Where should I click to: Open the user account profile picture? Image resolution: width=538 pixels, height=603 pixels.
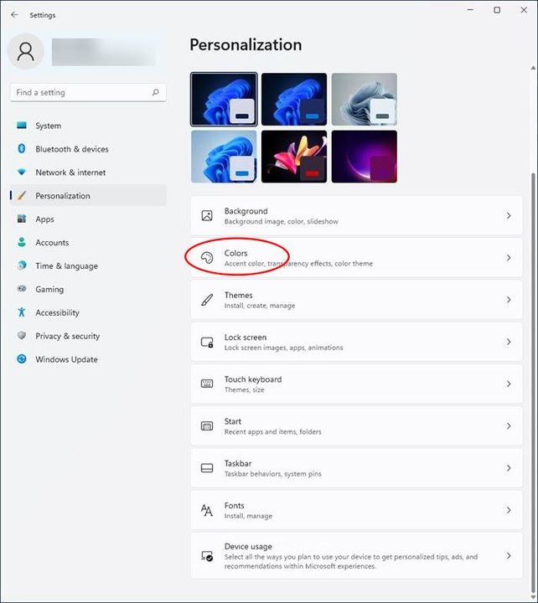point(26,52)
